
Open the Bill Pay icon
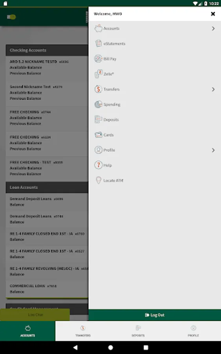pos(98,59)
